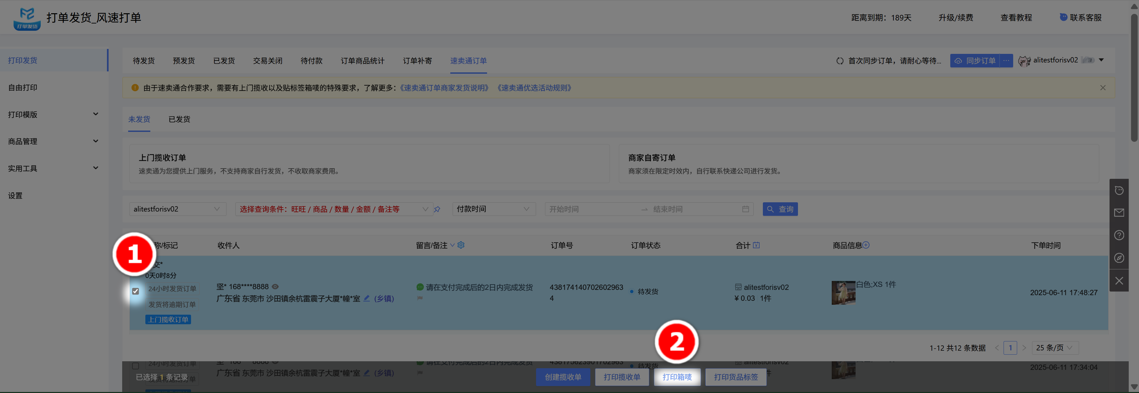Go to previous page arrow in pagination
The image size is (1139, 393).
997,348
